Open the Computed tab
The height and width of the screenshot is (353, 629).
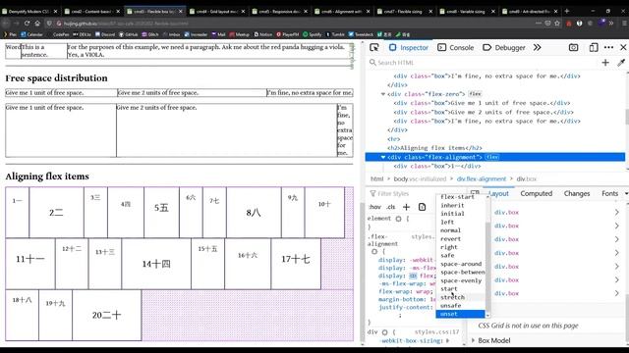(x=537, y=194)
